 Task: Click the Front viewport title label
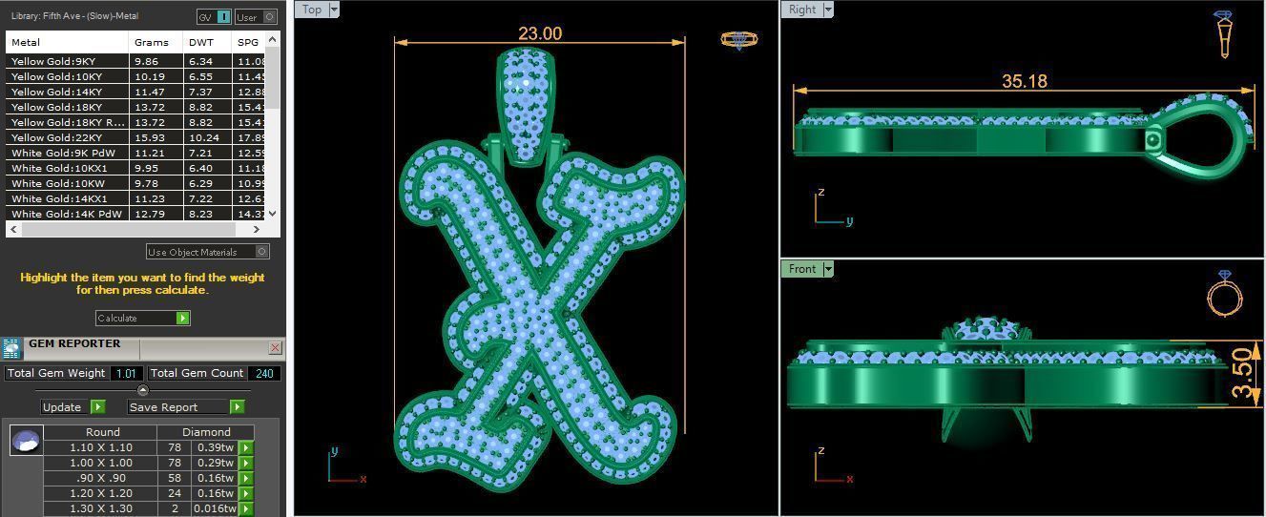802,269
